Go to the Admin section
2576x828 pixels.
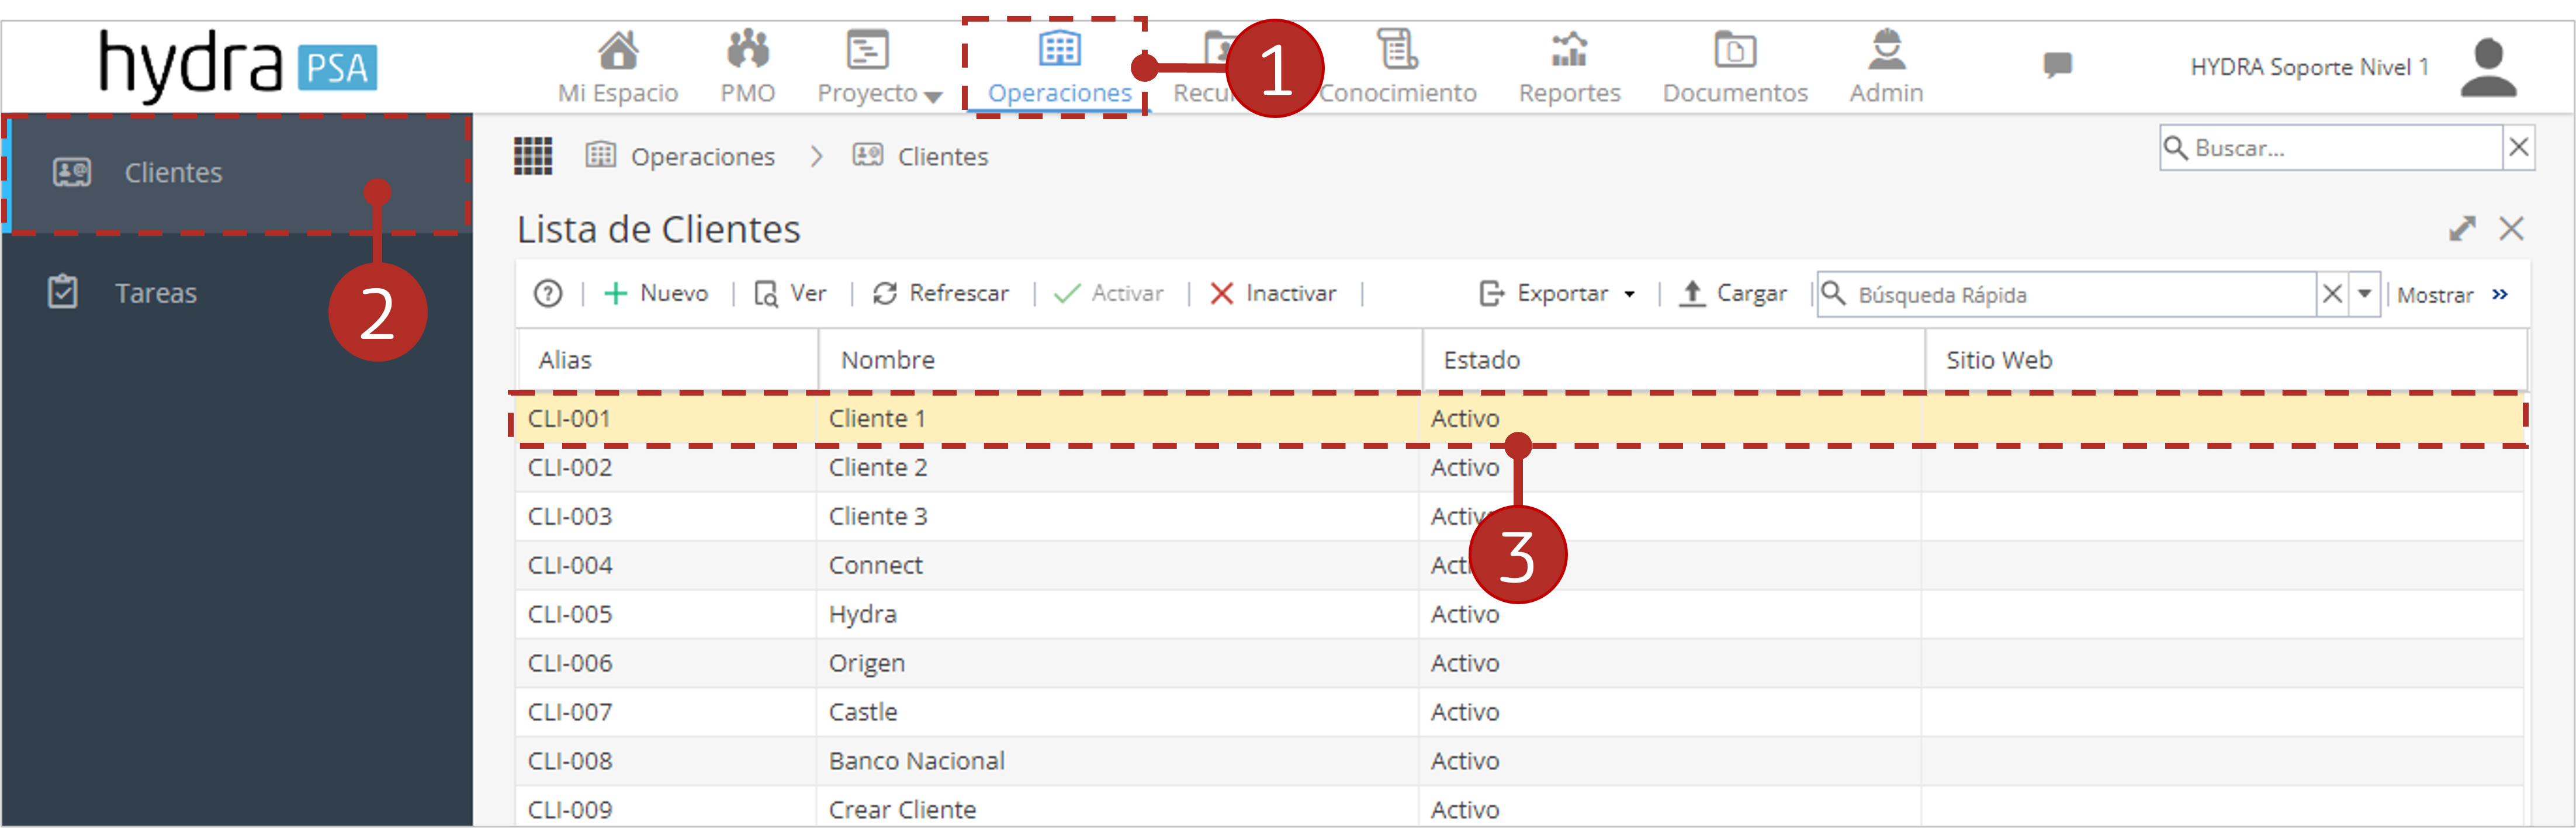click(1886, 68)
